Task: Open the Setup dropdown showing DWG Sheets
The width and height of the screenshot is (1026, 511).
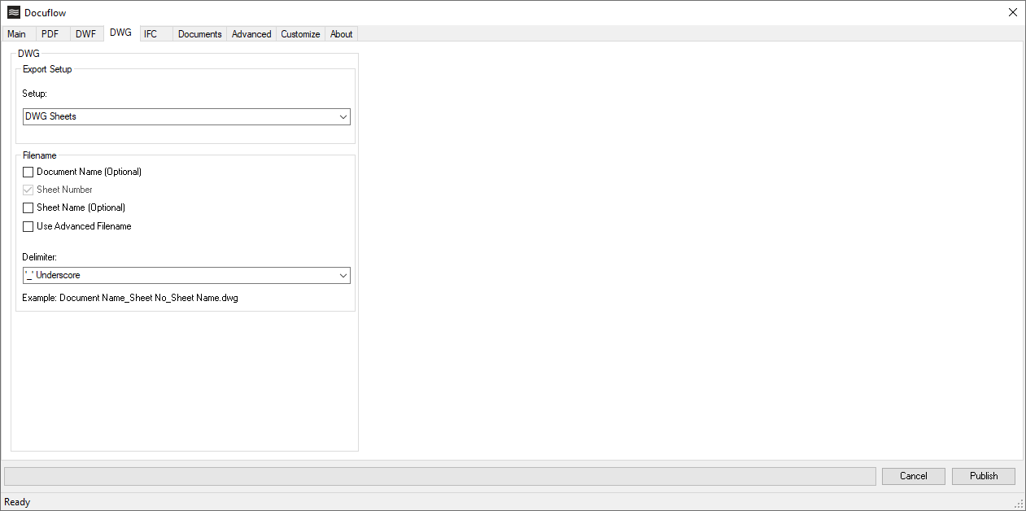Action: coord(186,116)
